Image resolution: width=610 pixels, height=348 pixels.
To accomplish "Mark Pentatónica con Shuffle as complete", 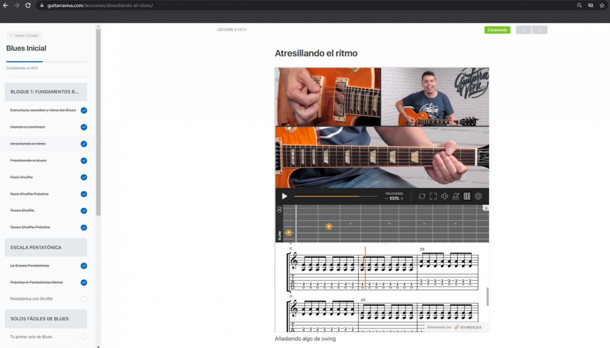I will point(84,299).
